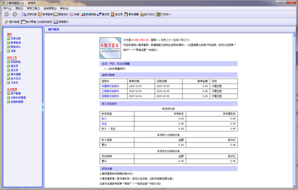Open sidebar 事件提醒 entry

(14, 74)
